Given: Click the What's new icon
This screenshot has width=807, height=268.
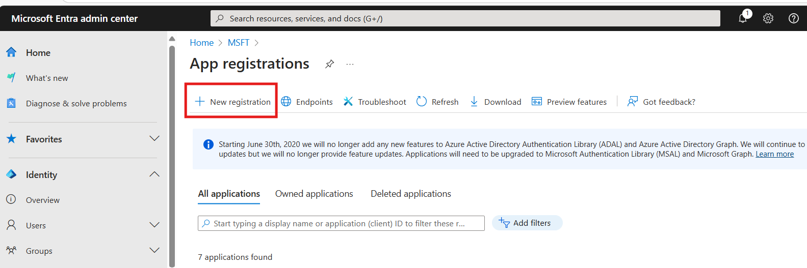Looking at the screenshot, I should tap(11, 78).
